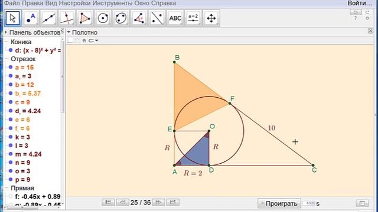
Task: Open the Справка menu
Action: (164, 4)
